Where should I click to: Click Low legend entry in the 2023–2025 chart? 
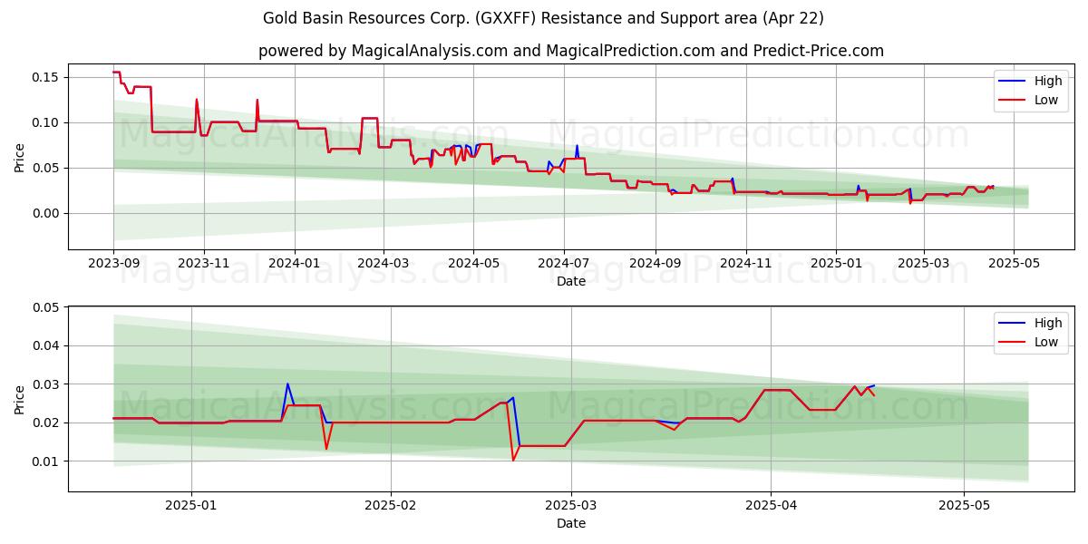coord(1028,101)
